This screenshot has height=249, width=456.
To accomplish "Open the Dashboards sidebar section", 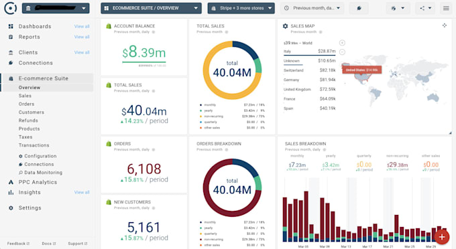I will tap(35, 26).
